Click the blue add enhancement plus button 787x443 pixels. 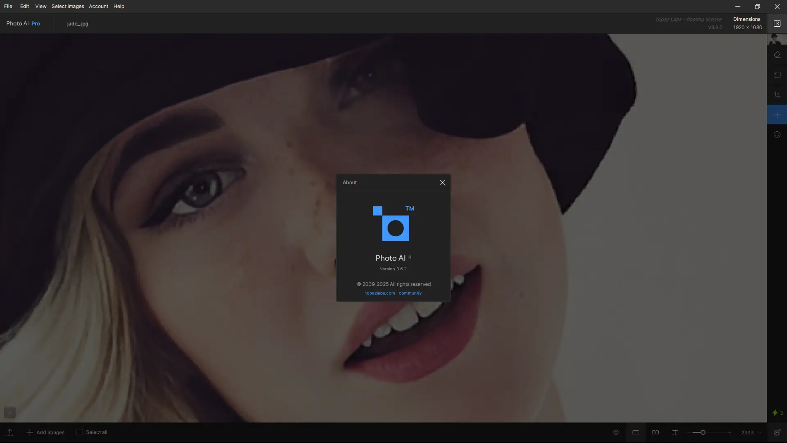[x=777, y=115]
